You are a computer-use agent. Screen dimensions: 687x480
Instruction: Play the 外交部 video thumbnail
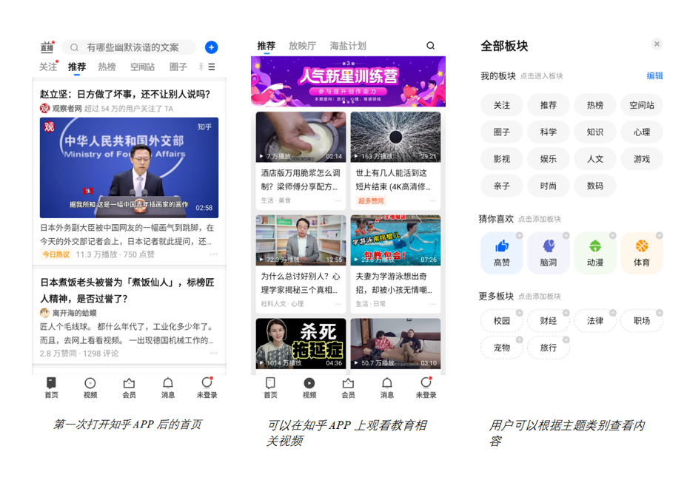point(130,168)
